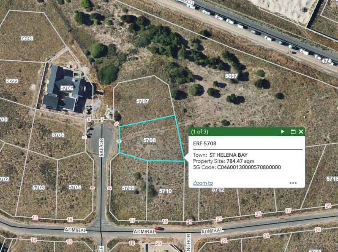The width and height of the screenshot is (338, 252).
Task: Open the popup's three-dot options menu
Action: pyautogui.click(x=293, y=183)
